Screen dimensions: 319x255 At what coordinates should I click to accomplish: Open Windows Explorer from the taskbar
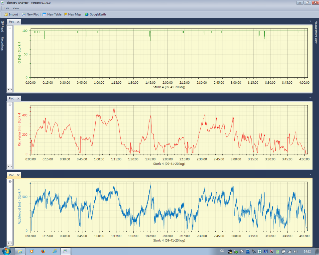coord(20,251)
